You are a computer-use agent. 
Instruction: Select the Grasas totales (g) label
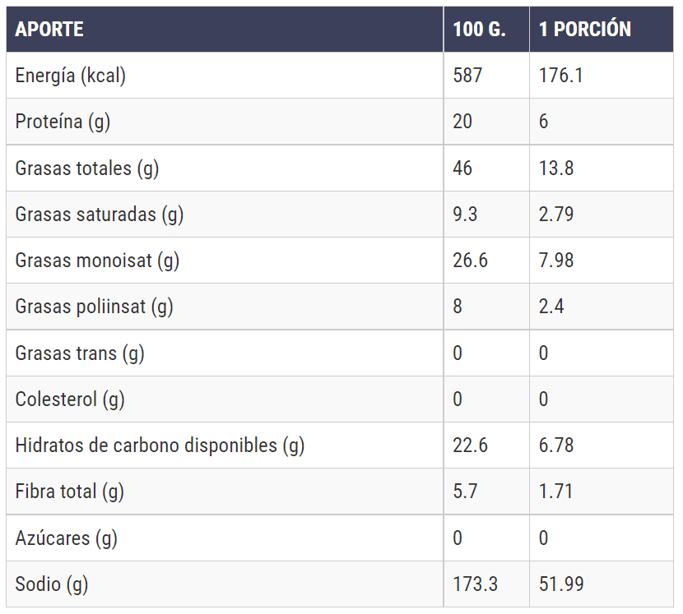tap(86, 169)
